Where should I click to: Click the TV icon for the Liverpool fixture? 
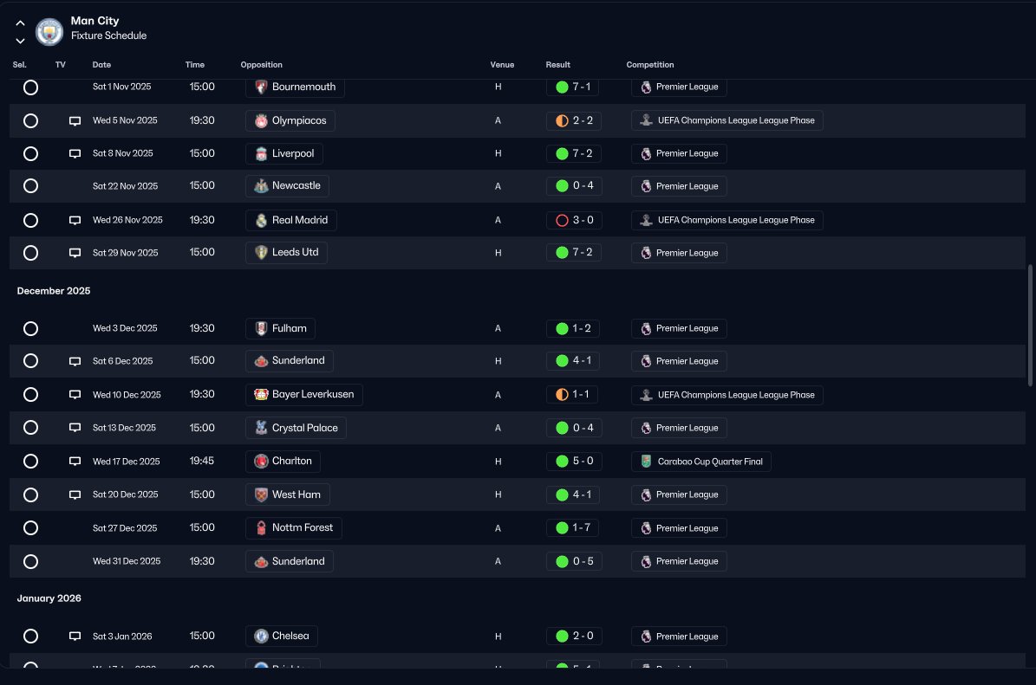[75, 154]
